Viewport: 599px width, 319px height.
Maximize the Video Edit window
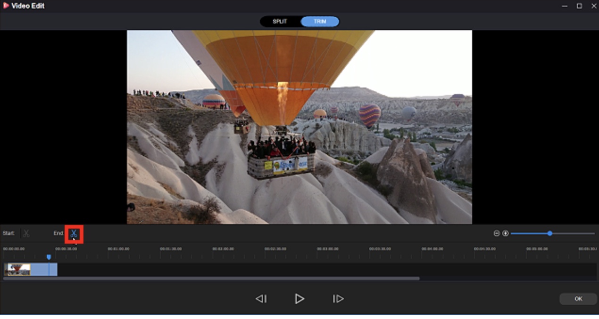[x=579, y=6]
